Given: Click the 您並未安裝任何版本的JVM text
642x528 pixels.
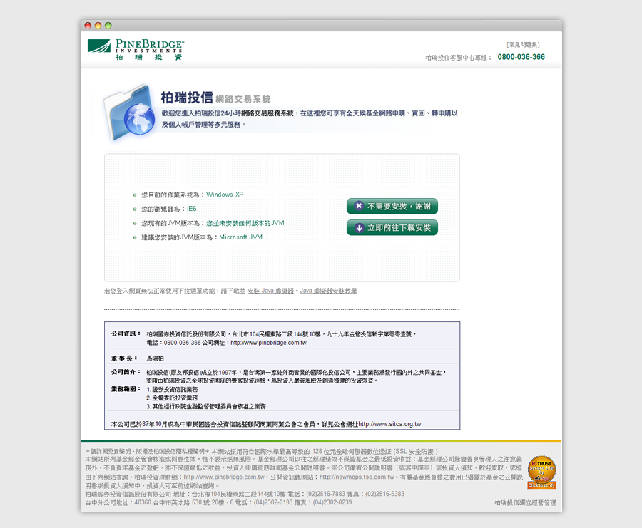Looking at the screenshot, I should tap(245, 223).
